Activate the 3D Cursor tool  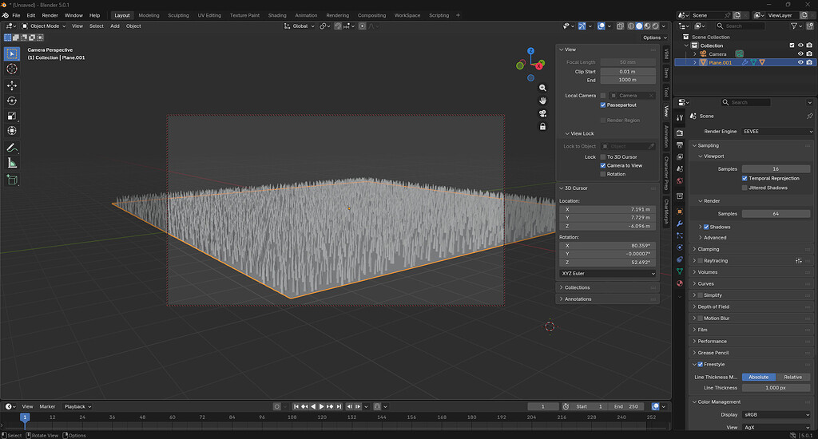tap(12, 69)
